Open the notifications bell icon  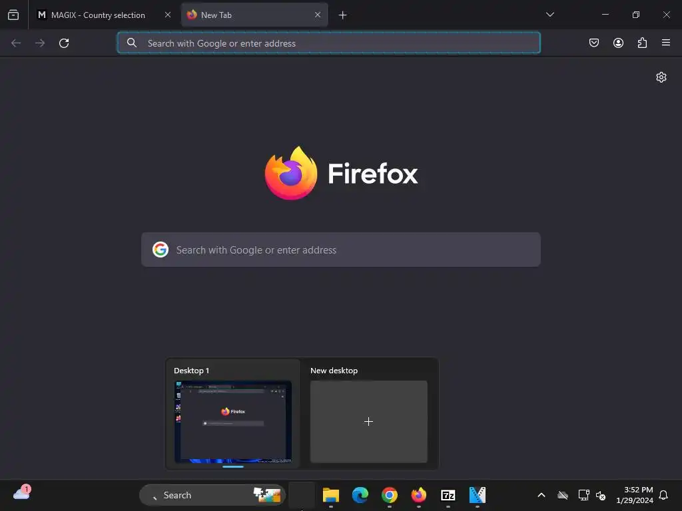click(x=663, y=495)
